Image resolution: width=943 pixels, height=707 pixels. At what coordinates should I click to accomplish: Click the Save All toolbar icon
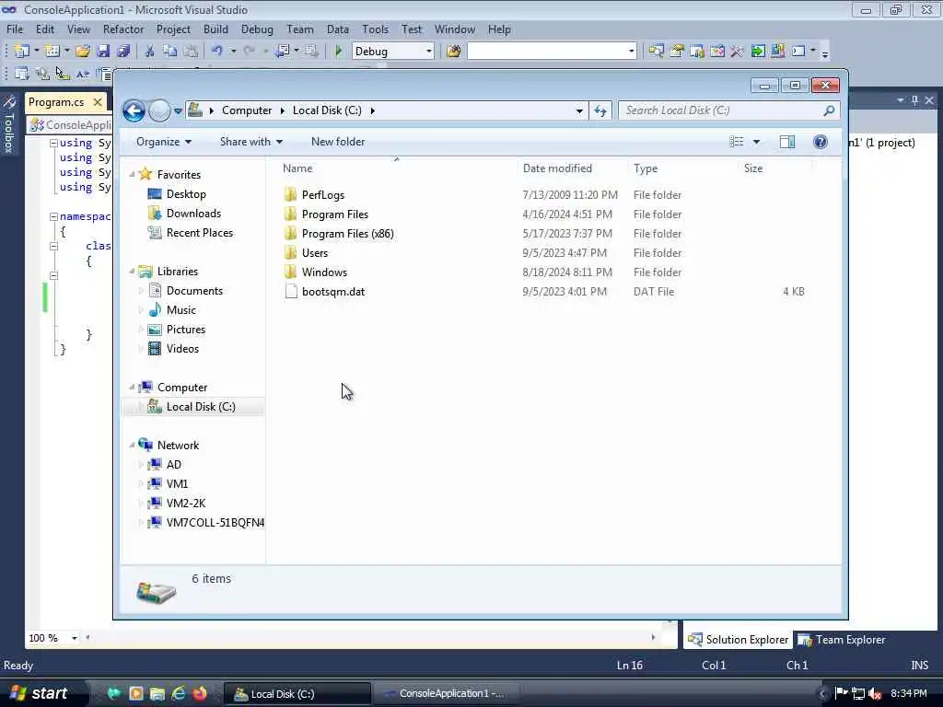(x=124, y=52)
